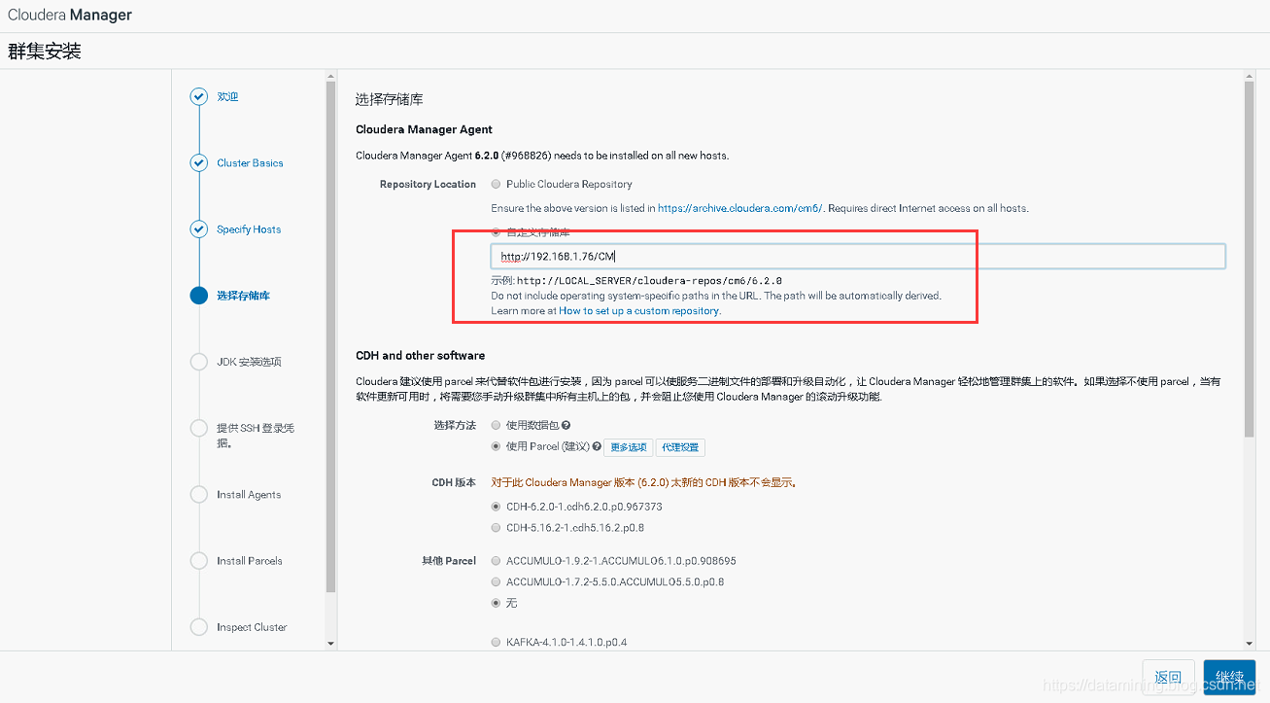Click into the custom repository URL field
This screenshot has height=703, width=1270.
(x=858, y=257)
